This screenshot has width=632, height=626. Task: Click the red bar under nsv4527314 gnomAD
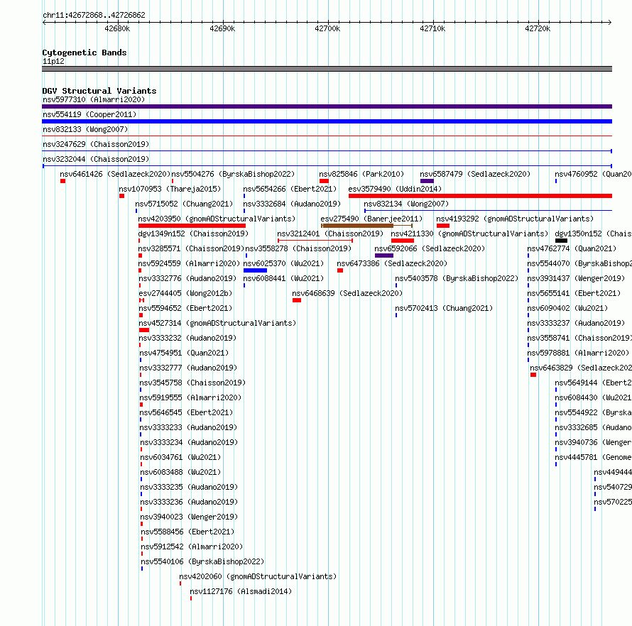tap(144, 330)
